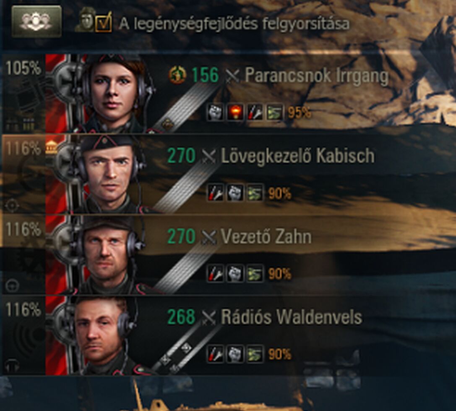
Task: Click Zahn's camouflage skill icon
Action: 255,274
